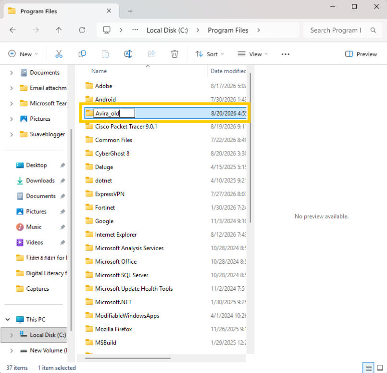Open Downloads in quick access
The image size is (387, 373).
tap(40, 180)
